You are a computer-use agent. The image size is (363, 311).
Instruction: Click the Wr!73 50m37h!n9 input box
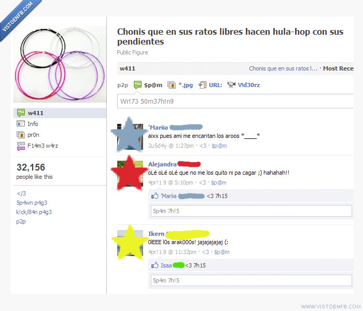(235, 101)
